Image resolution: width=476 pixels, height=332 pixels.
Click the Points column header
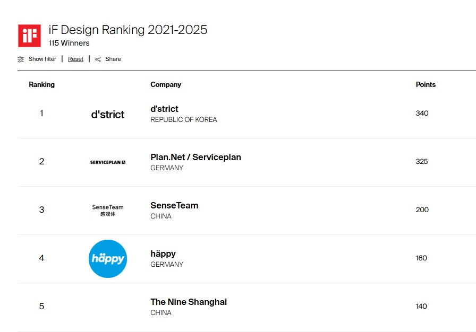tap(426, 85)
